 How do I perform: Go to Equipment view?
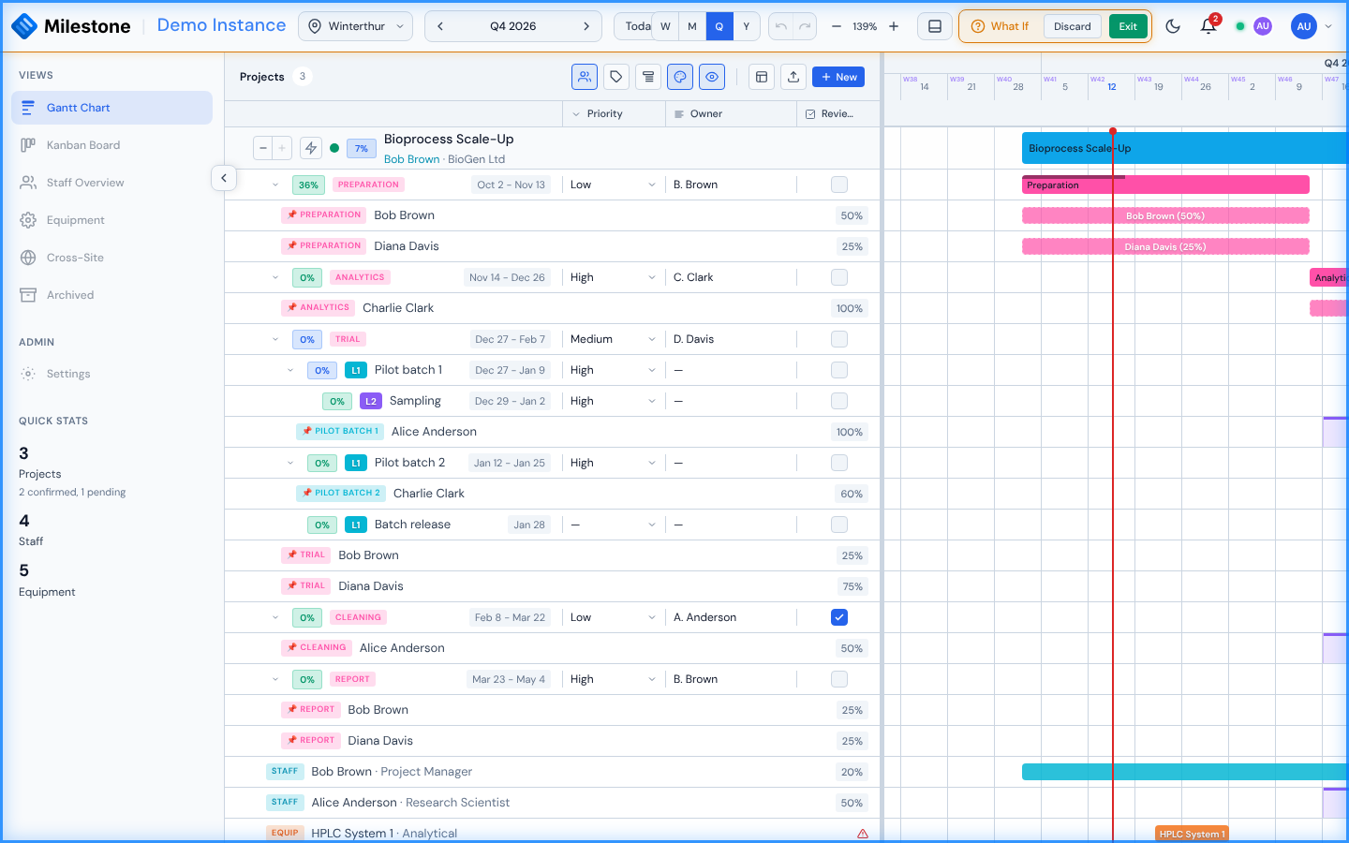tap(111, 220)
